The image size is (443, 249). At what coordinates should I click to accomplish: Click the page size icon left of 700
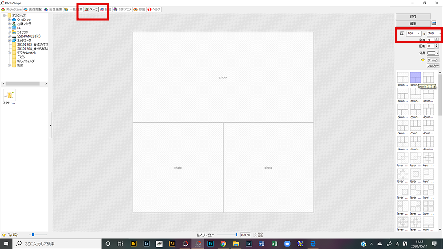402,34
